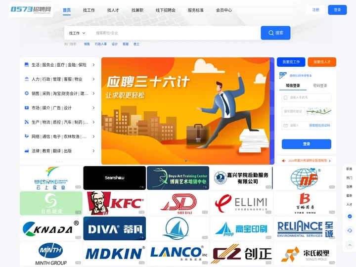Jump to 急聘 in floating sidebar

point(349,186)
